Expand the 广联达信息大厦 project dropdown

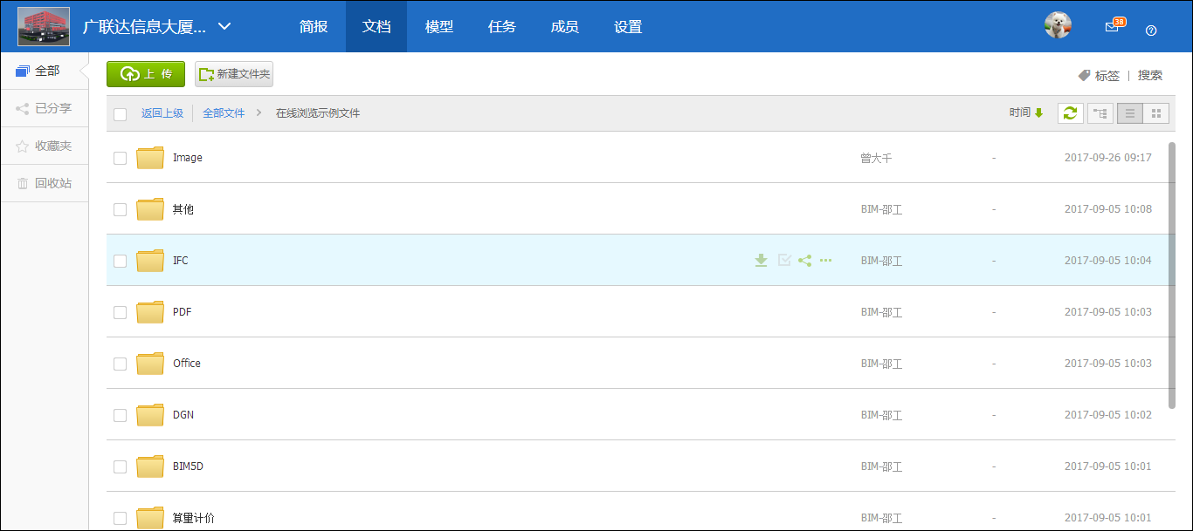pyautogui.click(x=224, y=26)
